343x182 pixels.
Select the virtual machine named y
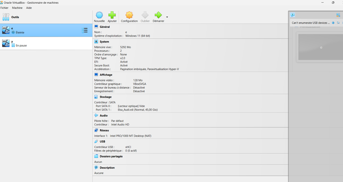click(46, 43)
